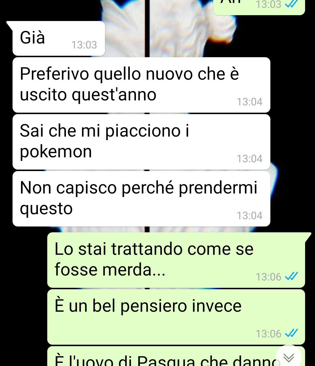Tap the 13:04 timestamp on 'quest'anno' message

(250, 102)
